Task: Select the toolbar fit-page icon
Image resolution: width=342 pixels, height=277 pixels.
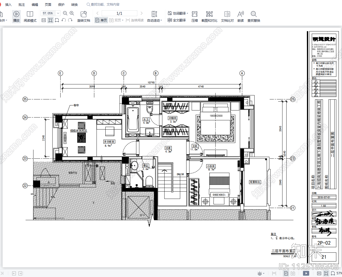Action: [x=50, y=20]
